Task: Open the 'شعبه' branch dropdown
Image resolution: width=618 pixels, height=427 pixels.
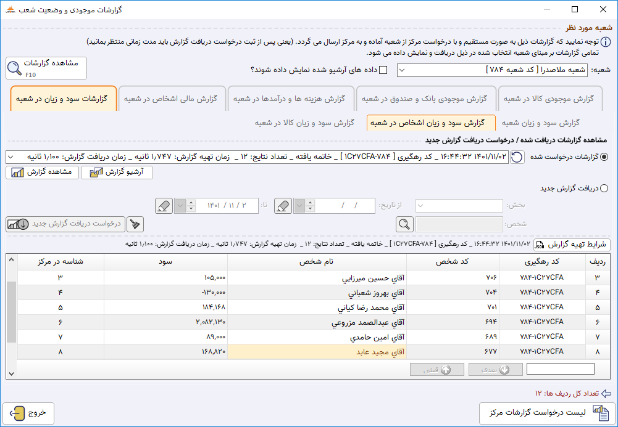Action: point(492,70)
